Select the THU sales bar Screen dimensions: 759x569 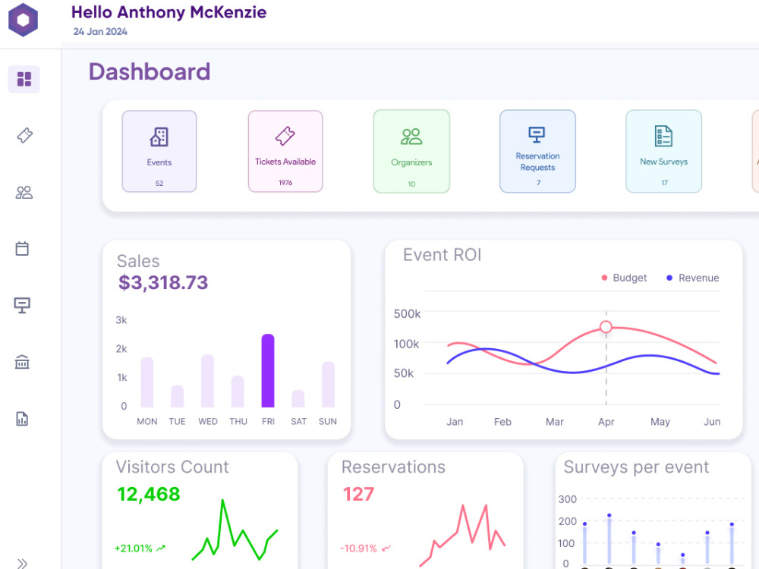coord(238,391)
